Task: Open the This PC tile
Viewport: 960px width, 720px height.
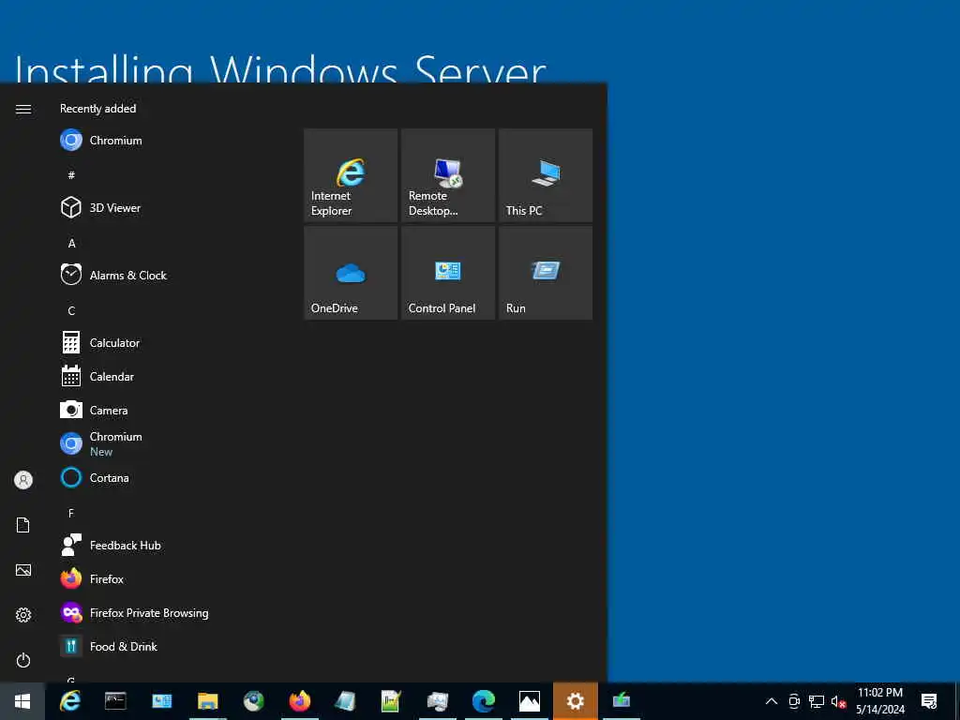Action: (x=546, y=175)
